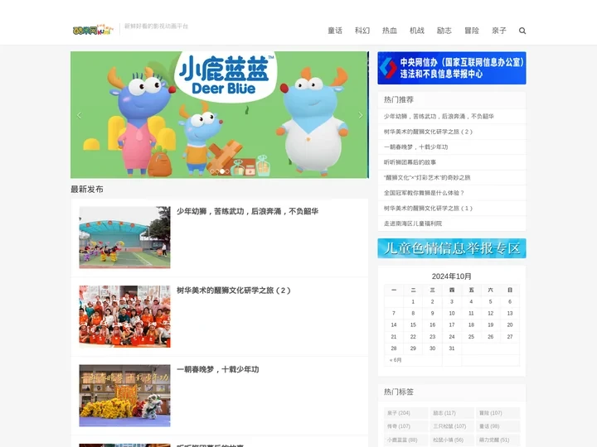597x447 pixels.
Task: Click the 中央网信办 illegal information report banner
Action: pos(451,68)
